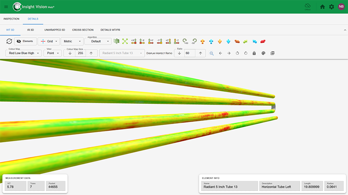The height and width of the screenshot is (195, 348).
Task: Click the Ratio input field
Action: point(189,53)
